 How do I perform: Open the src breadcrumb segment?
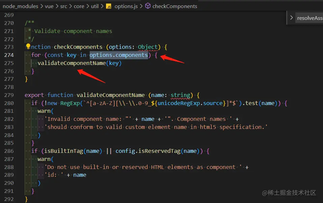(64, 6)
